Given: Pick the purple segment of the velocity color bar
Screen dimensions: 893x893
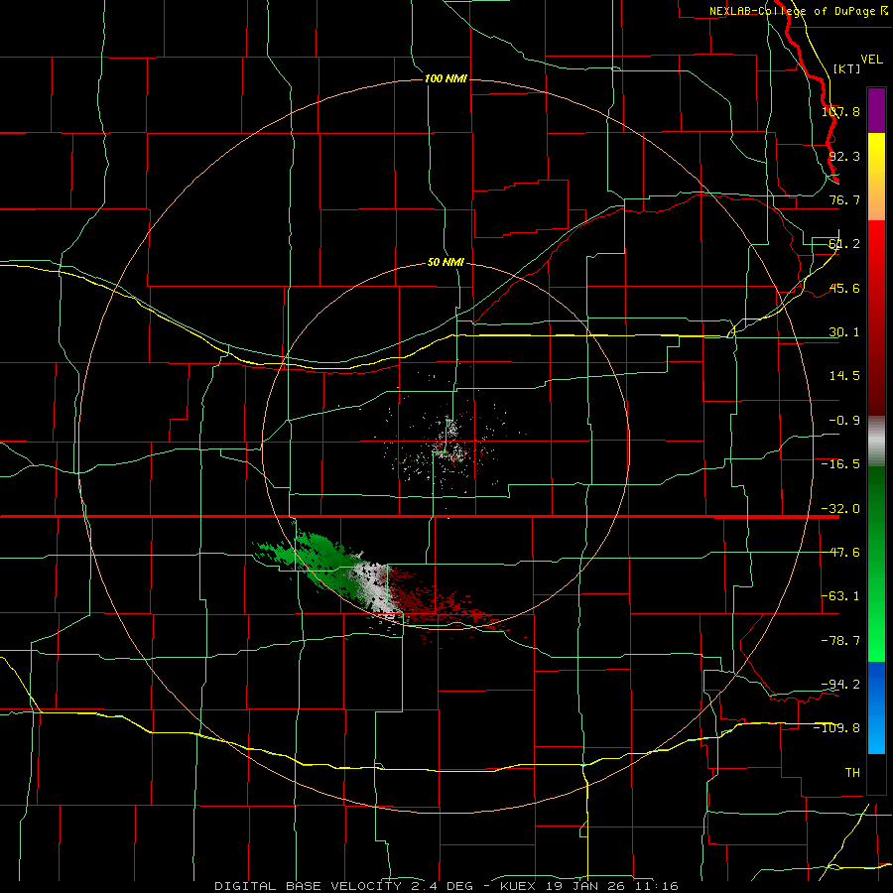Looking at the screenshot, I should point(876,110).
